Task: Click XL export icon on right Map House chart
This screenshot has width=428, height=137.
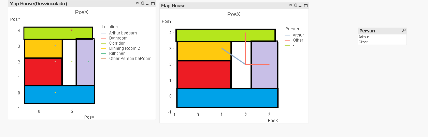Action: point(295,5)
